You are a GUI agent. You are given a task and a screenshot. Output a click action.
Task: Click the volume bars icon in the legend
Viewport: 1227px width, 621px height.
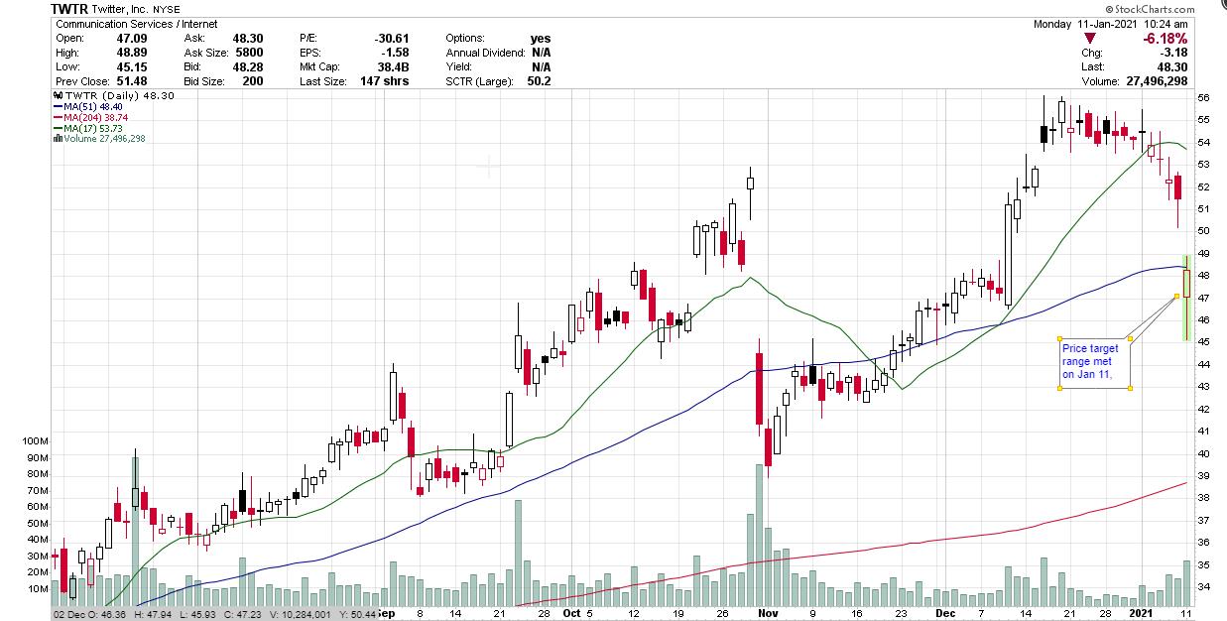pos(56,139)
